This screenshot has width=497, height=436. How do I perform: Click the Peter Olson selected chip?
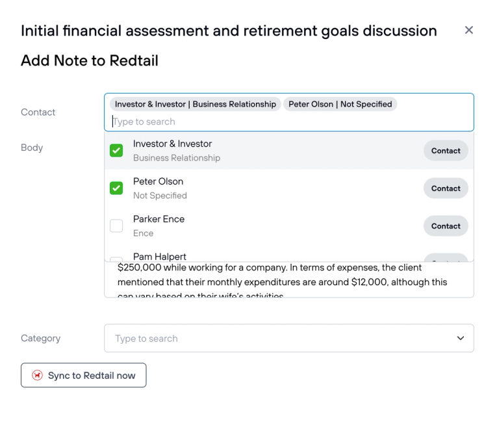(340, 104)
